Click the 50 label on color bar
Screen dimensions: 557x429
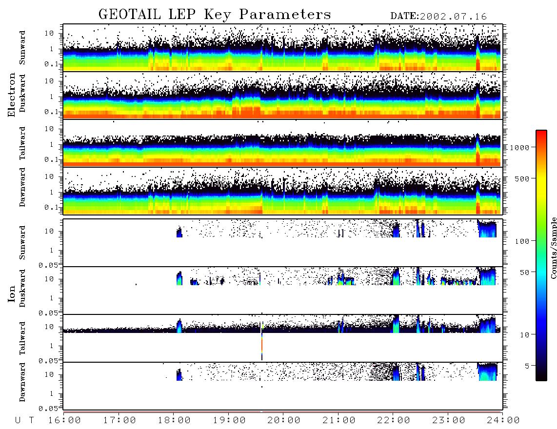524,273
